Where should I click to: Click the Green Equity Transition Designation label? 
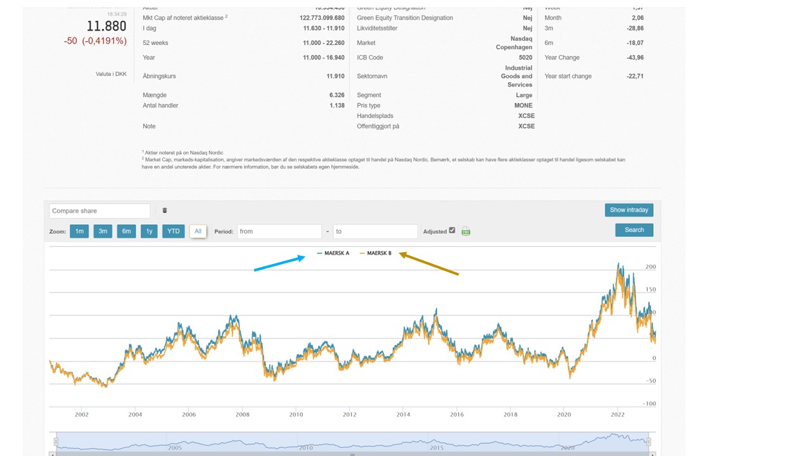coord(405,18)
